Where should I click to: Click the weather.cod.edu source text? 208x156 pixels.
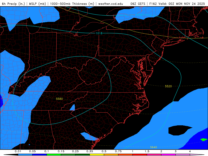(110, 4)
